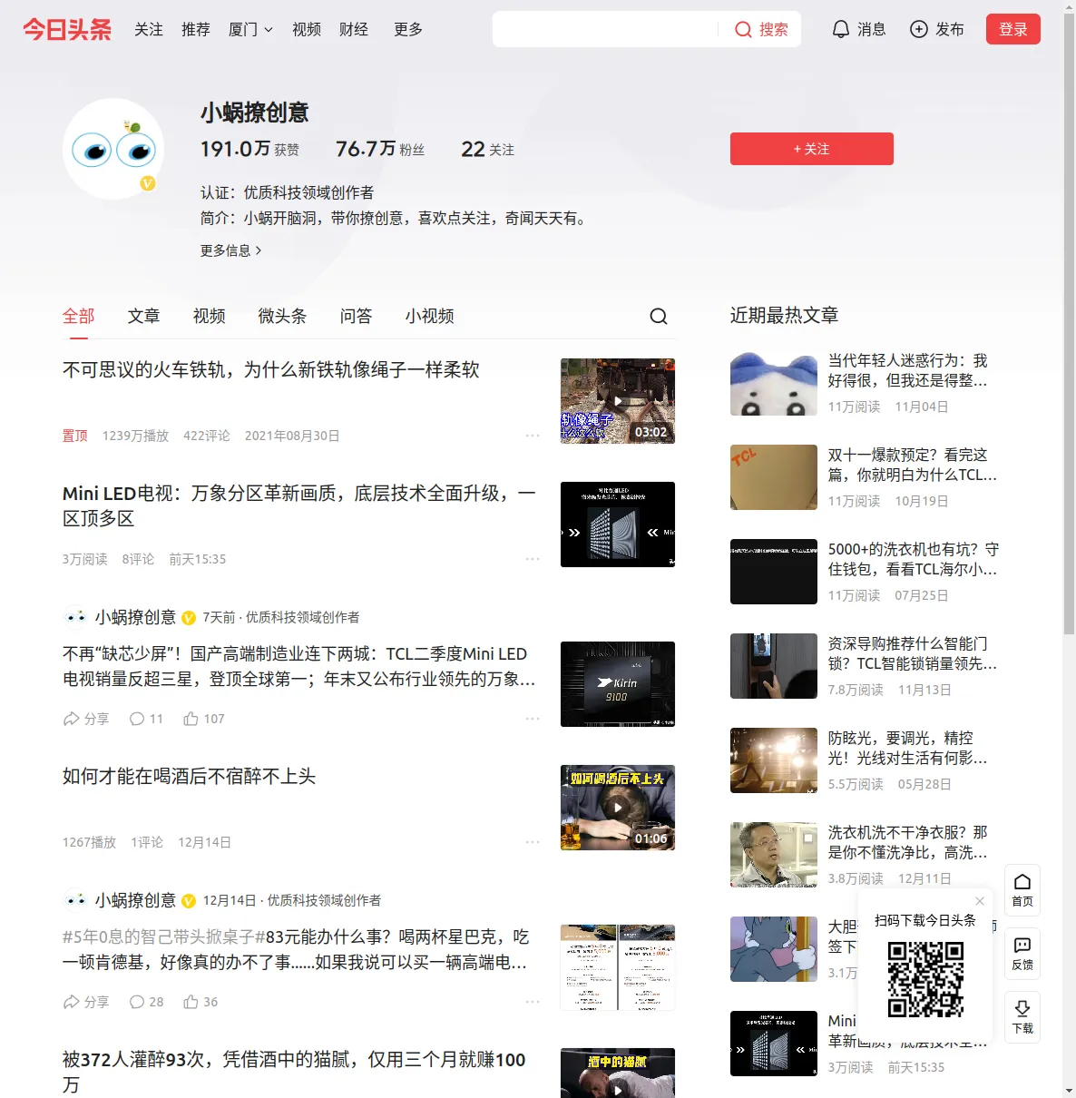
Task: Click the 下载 download sidebar icon
Action: pyautogui.click(x=1022, y=1017)
